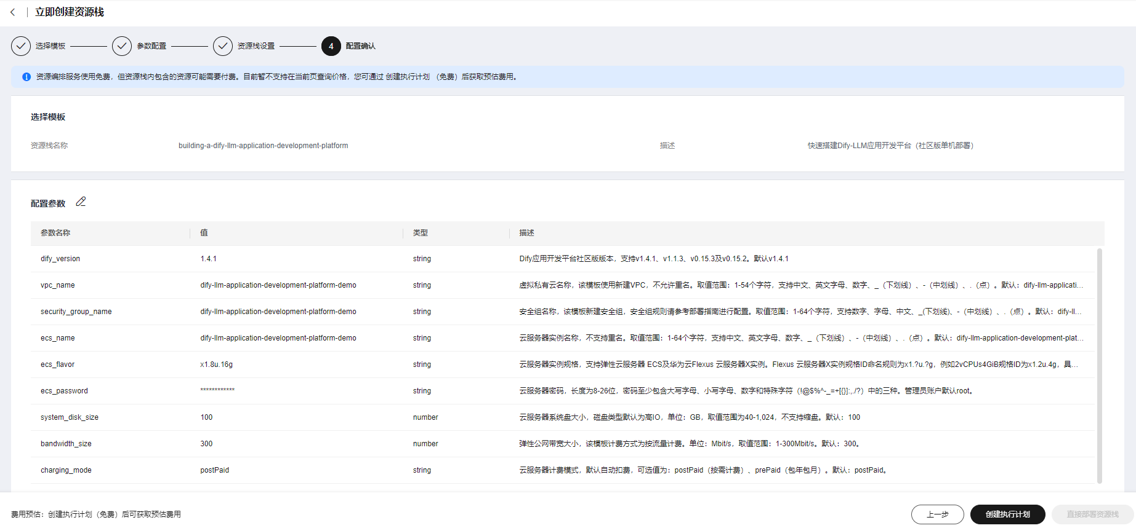Click the string type in charging_mode row
The height and width of the screenshot is (528, 1136).
(x=422, y=470)
